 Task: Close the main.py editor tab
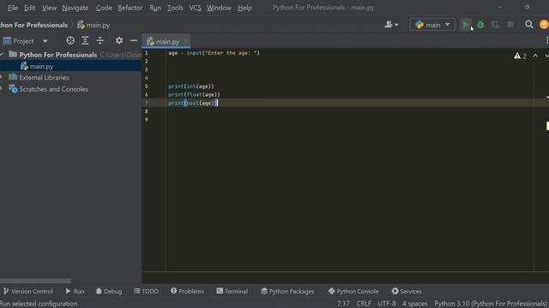click(185, 42)
